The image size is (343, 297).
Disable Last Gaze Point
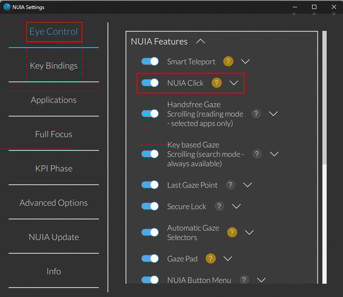click(x=150, y=185)
